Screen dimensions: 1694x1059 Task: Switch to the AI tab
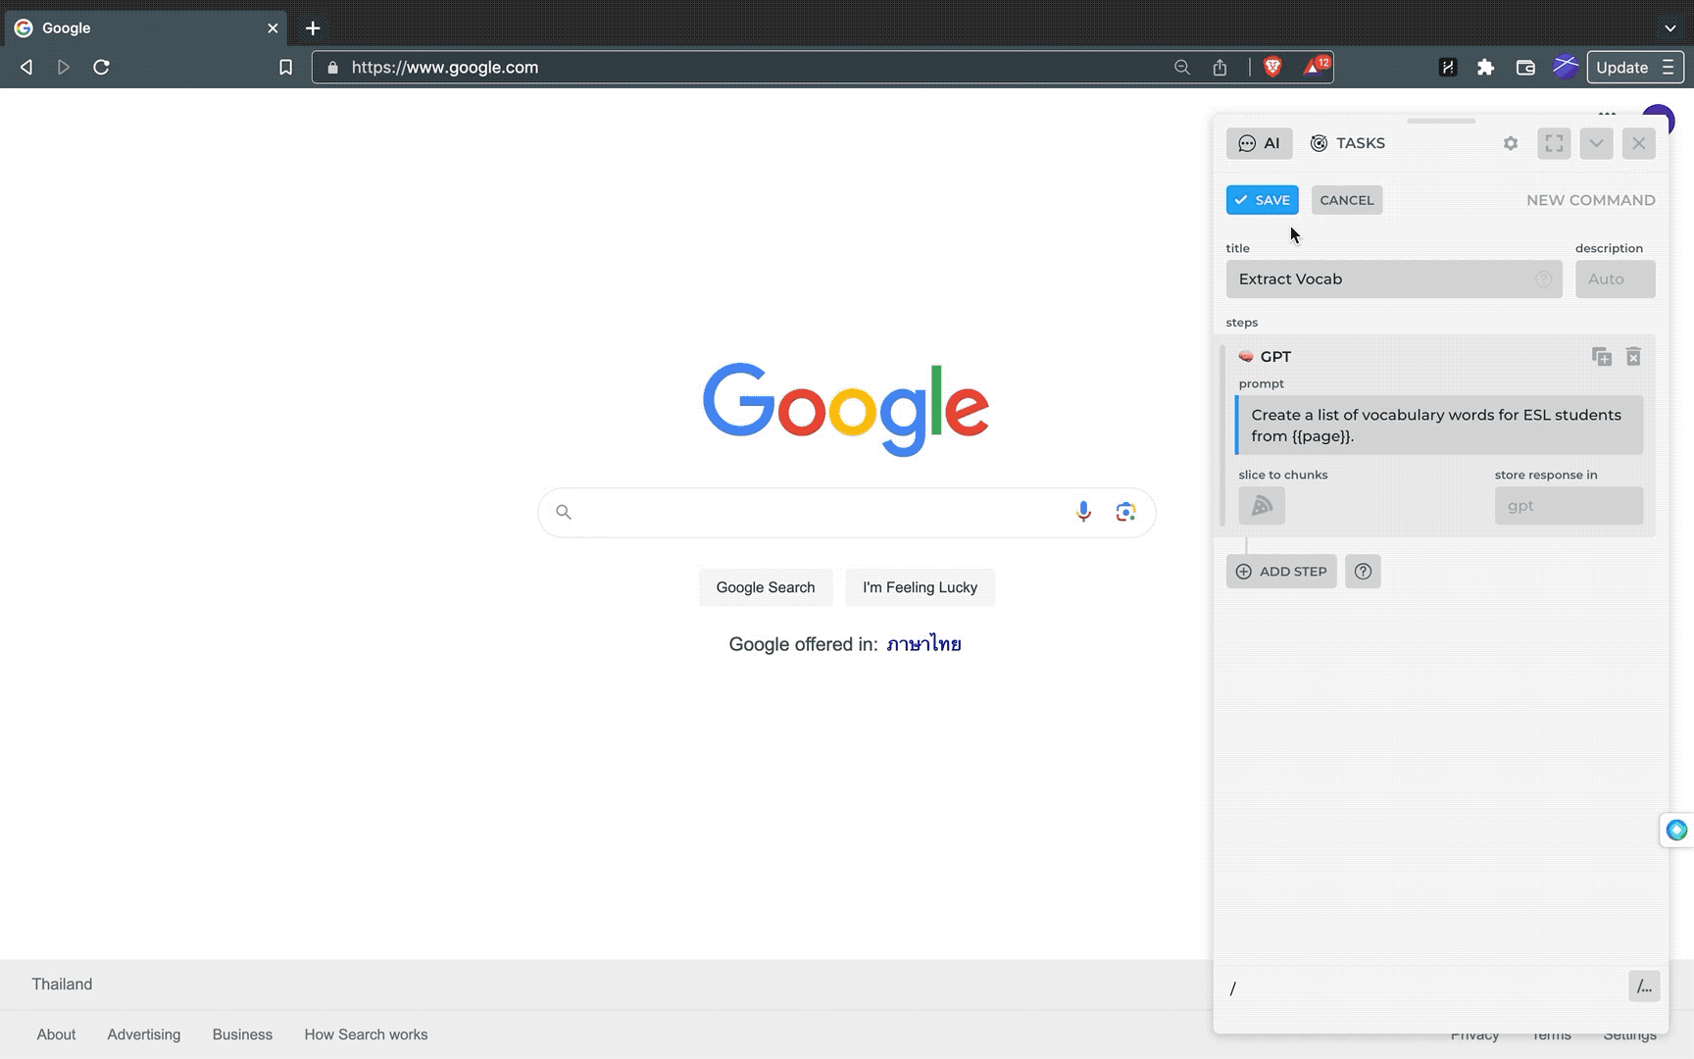click(1260, 143)
